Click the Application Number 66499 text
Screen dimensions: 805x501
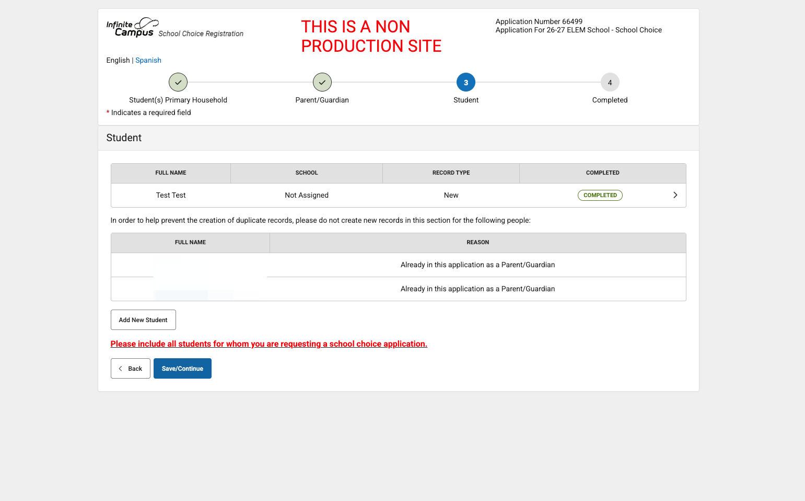[x=539, y=21]
